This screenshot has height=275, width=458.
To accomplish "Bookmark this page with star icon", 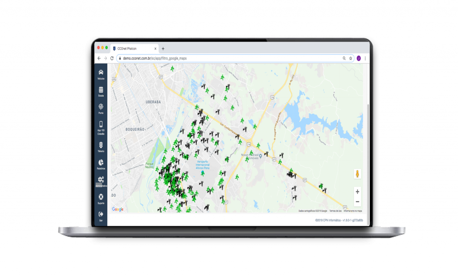I will coord(351,59).
